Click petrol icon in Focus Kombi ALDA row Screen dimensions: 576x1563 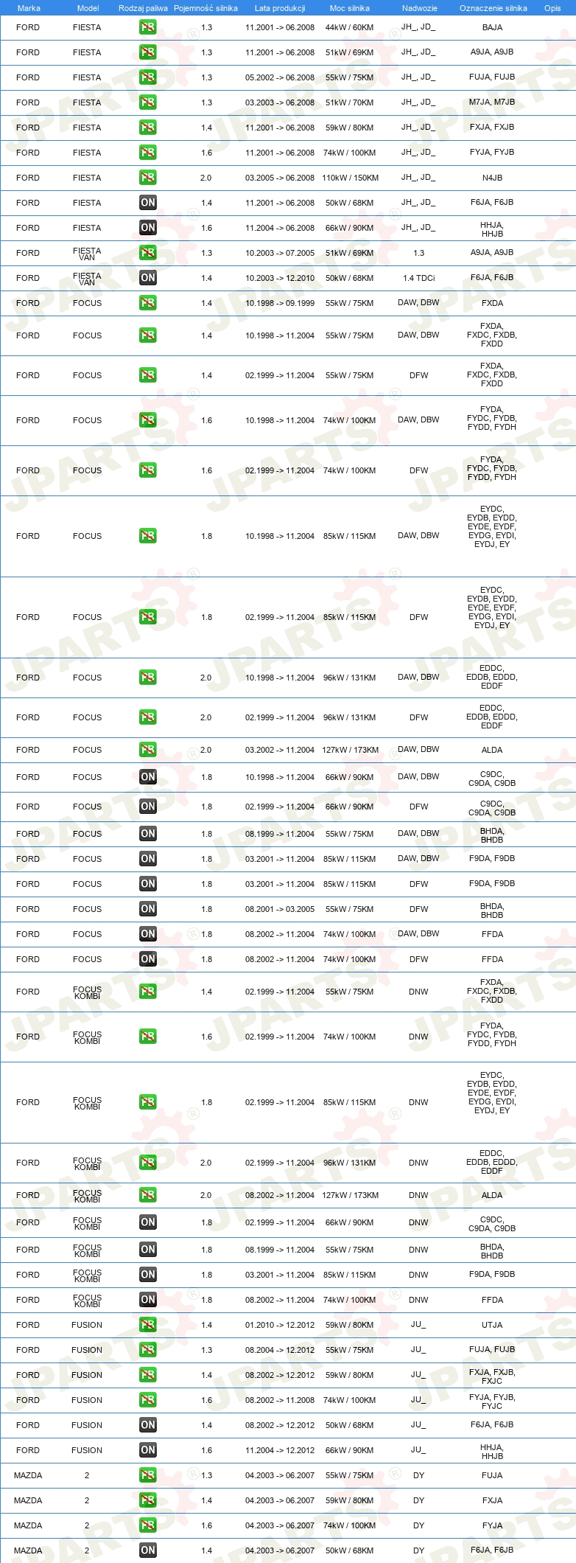(x=147, y=1195)
